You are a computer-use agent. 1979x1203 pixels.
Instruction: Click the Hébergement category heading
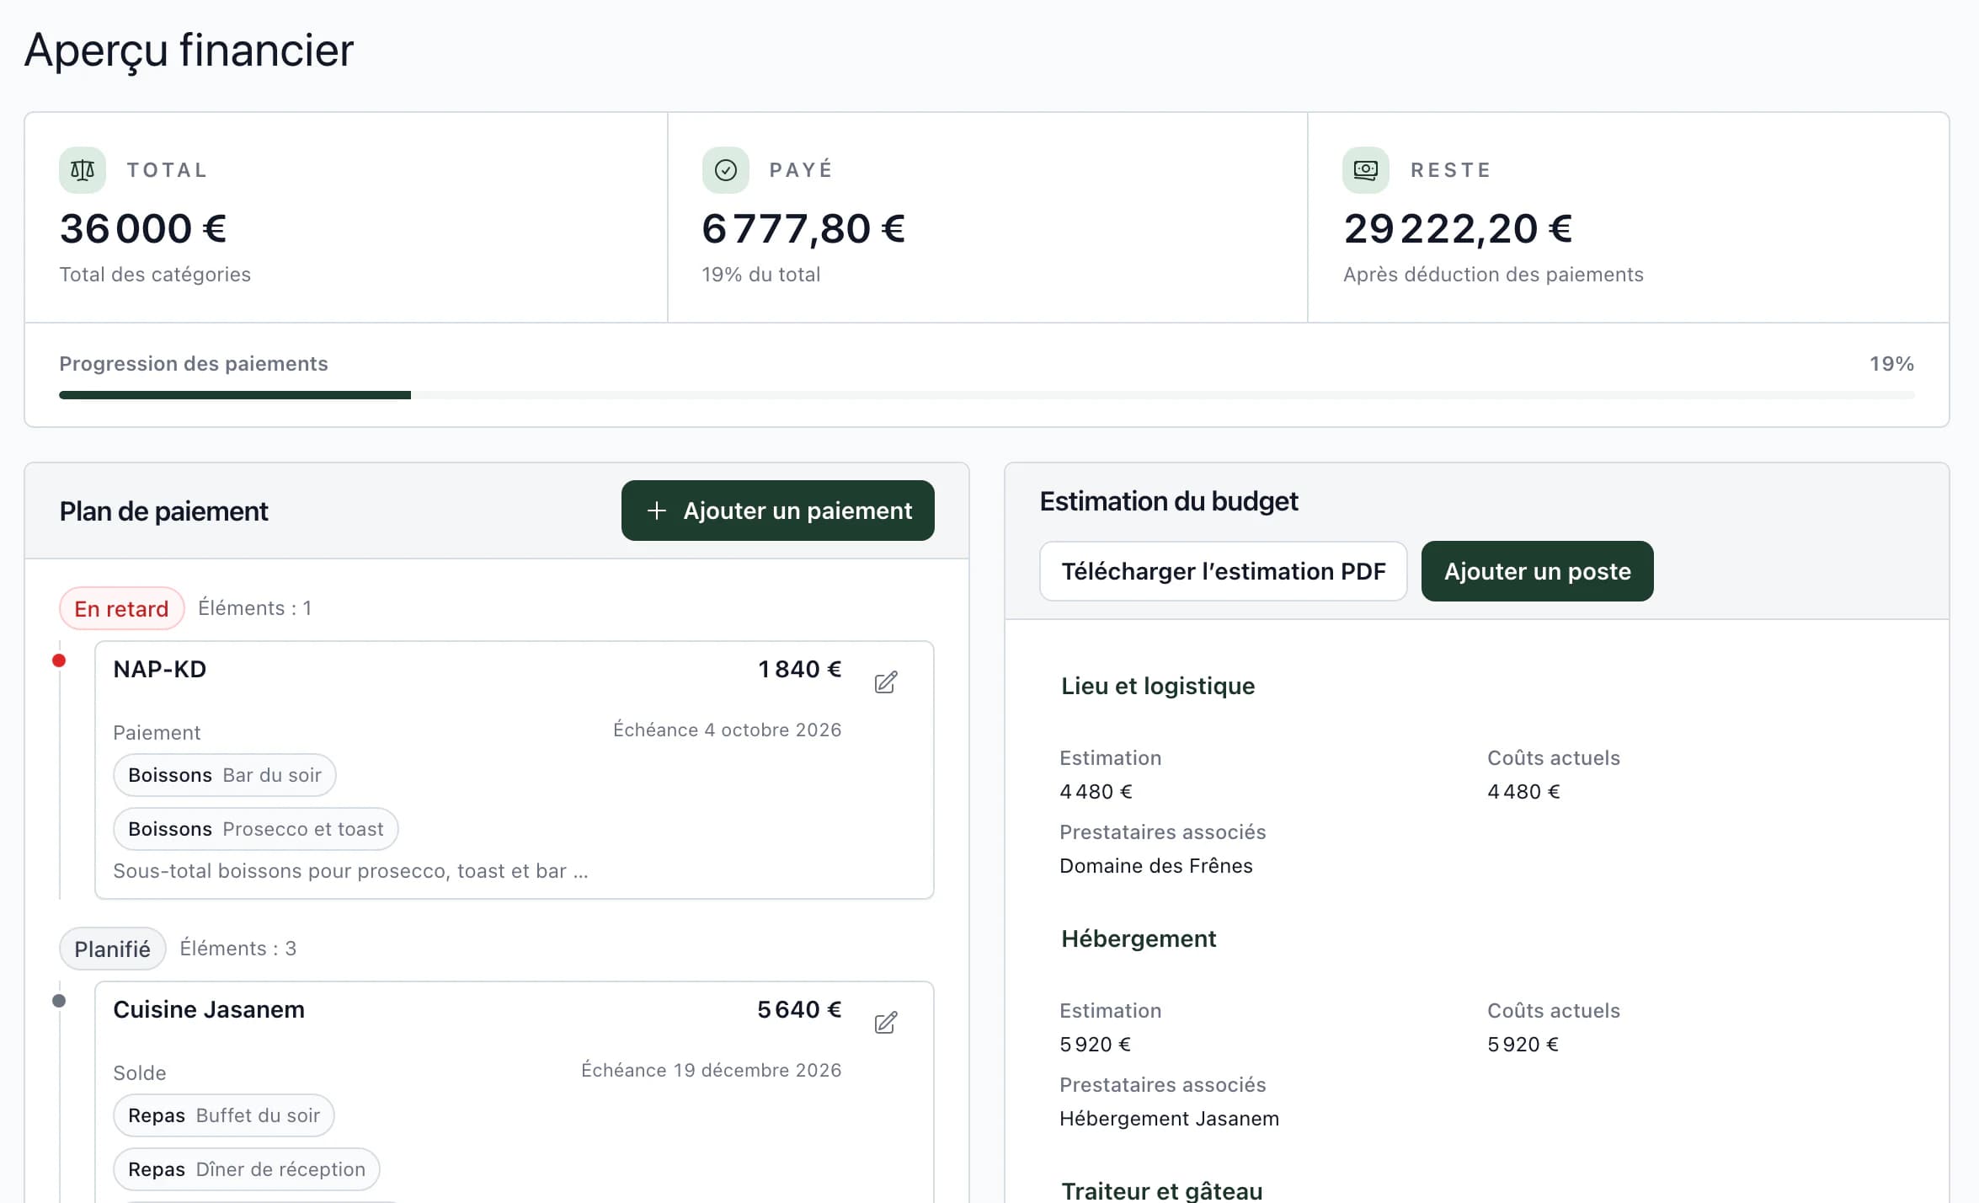[x=1139, y=938]
